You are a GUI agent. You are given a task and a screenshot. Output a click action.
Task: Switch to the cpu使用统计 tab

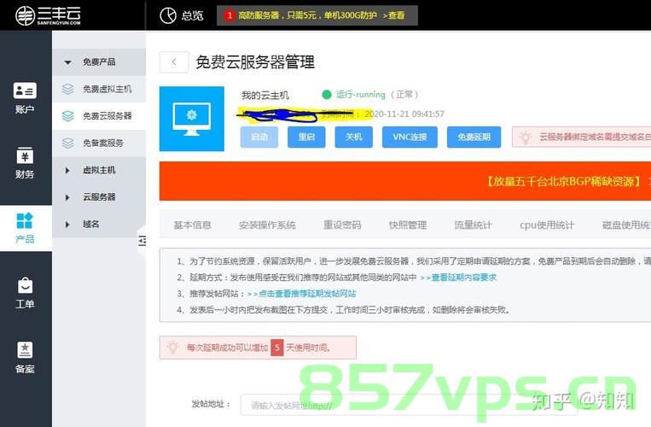point(547,225)
